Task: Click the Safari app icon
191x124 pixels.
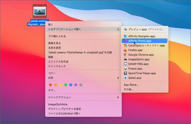Action: pos(125,78)
